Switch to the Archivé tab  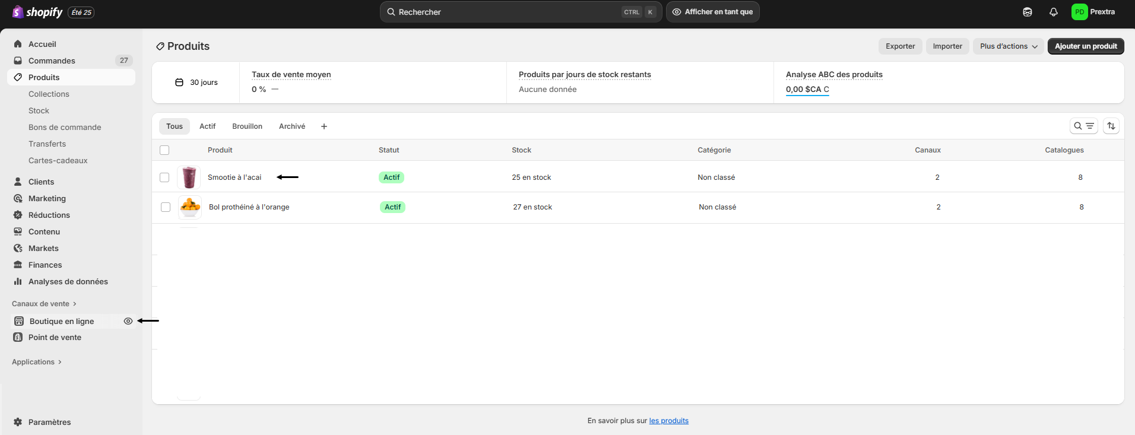click(292, 126)
